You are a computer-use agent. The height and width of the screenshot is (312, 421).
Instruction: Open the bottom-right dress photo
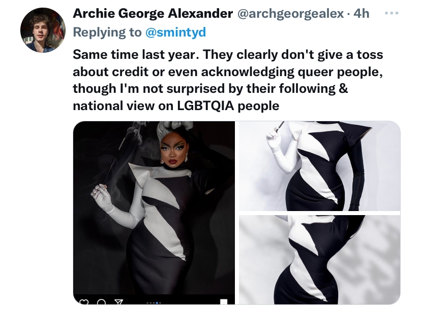[x=319, y=260]
